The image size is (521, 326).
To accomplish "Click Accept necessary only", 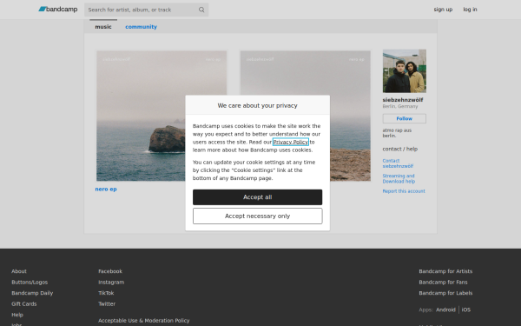I will click(x=258, y=216).
